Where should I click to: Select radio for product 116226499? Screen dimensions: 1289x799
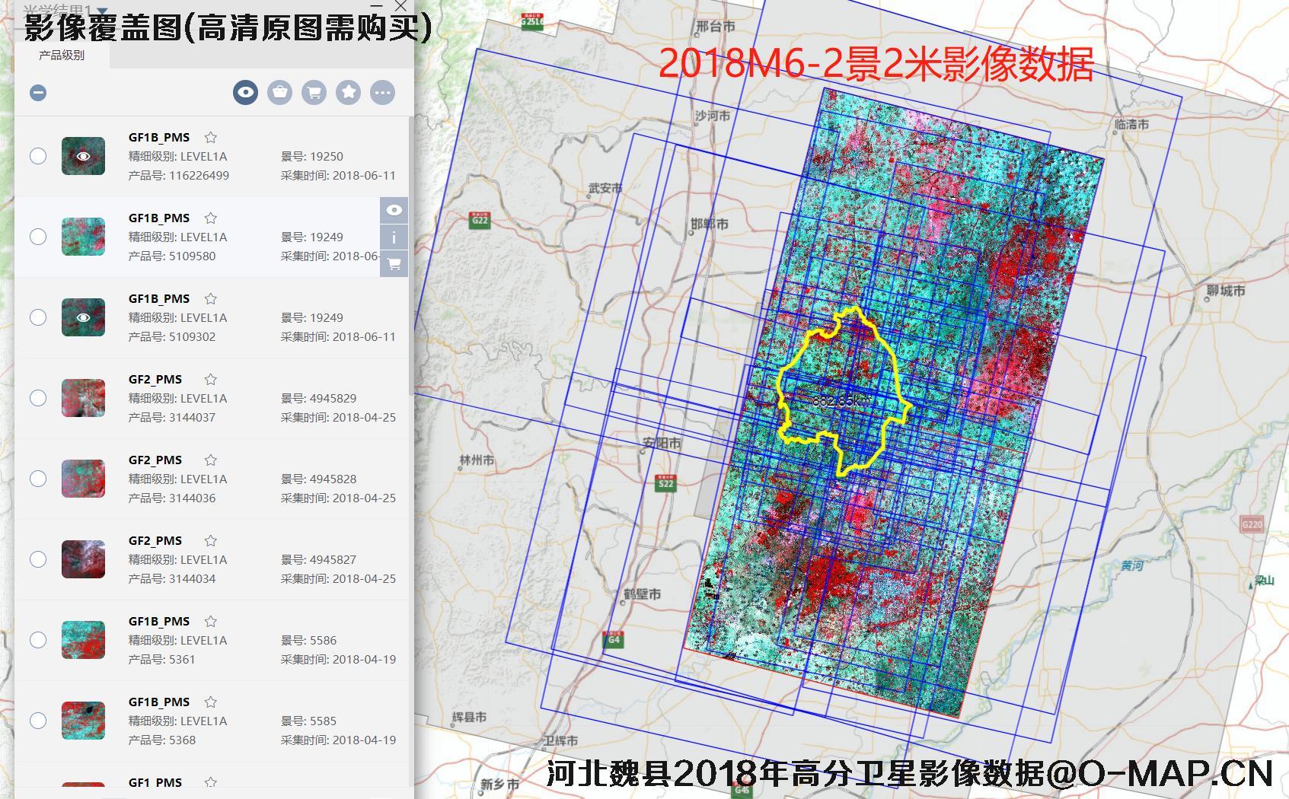click(x=38, y=156)
